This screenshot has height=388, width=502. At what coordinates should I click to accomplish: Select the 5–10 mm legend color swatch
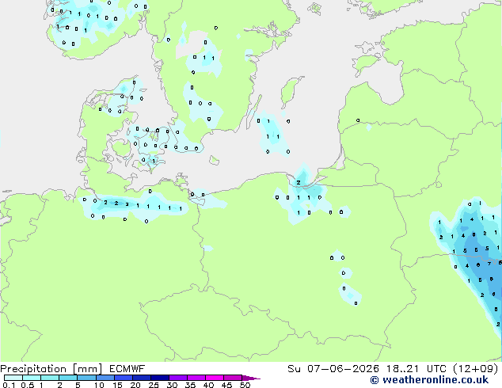86,378
